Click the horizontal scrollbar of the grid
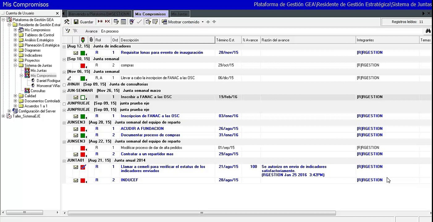Screen dimensions: 433x222 pos(202,213)
